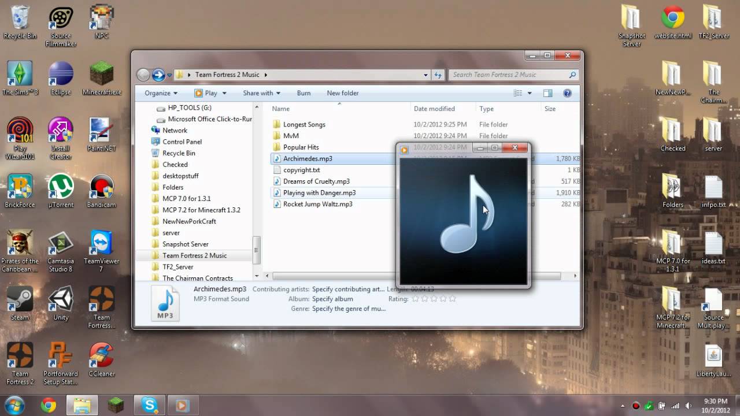This screenshot has height=416, width=740.
Task: Sort by Date modified column header
Action: click(443, 109)
